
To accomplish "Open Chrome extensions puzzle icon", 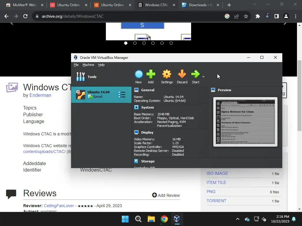I will [258, 16].
